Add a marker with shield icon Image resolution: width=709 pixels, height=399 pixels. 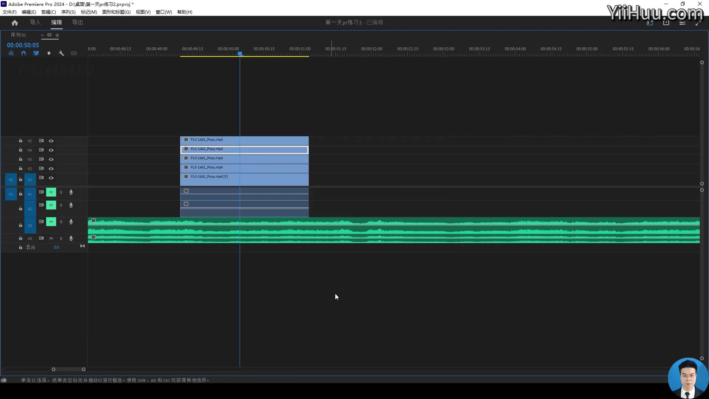(49, 53)
